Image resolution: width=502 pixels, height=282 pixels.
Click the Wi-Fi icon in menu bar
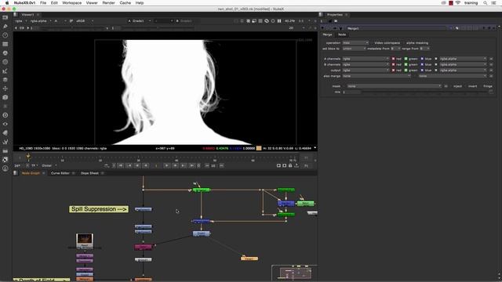point(458,3)
